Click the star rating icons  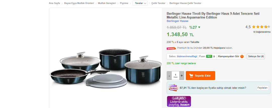tap(261, 27)
